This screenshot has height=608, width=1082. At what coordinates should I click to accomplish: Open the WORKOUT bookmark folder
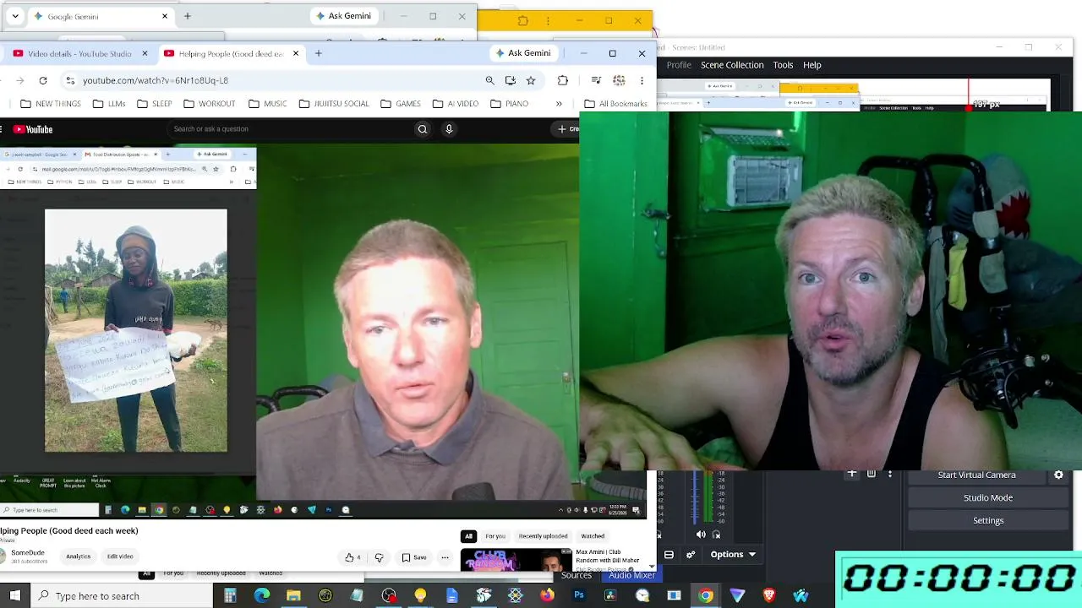click(209, 104)
